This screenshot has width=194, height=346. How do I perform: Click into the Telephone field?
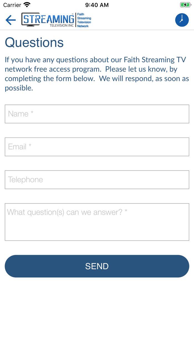(97, 179)
